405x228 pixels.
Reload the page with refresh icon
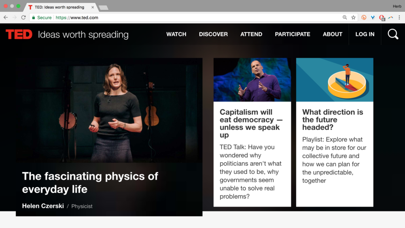[23, 17]
